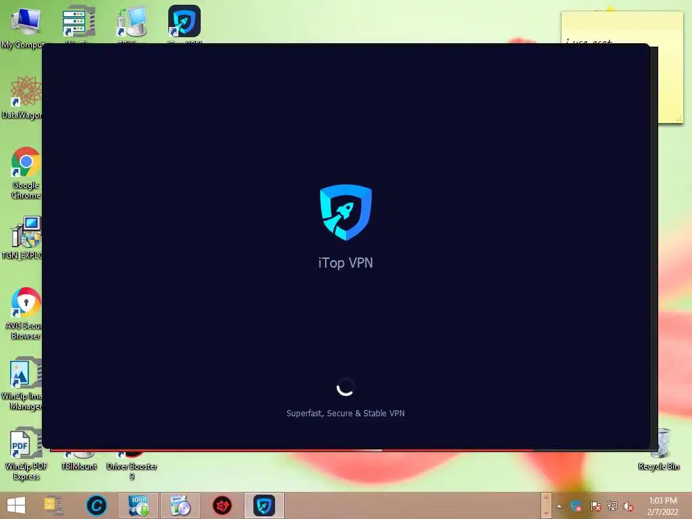The image size is (692, 519).
Task: Open the Windows Start button
Action: pyautogui.click(x=16, y=505)
